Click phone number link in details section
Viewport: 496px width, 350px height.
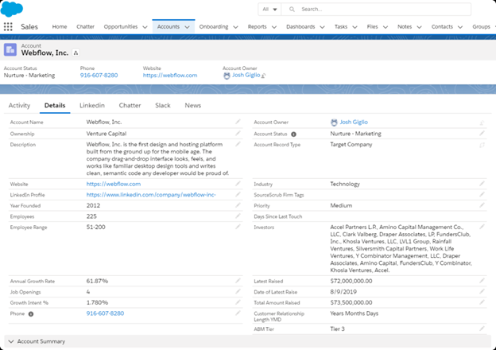pos(105,313)
